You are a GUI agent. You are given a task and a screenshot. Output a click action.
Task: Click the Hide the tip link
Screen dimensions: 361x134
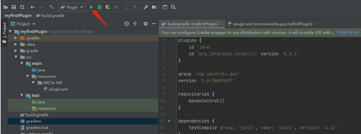[x=348, y=32]
